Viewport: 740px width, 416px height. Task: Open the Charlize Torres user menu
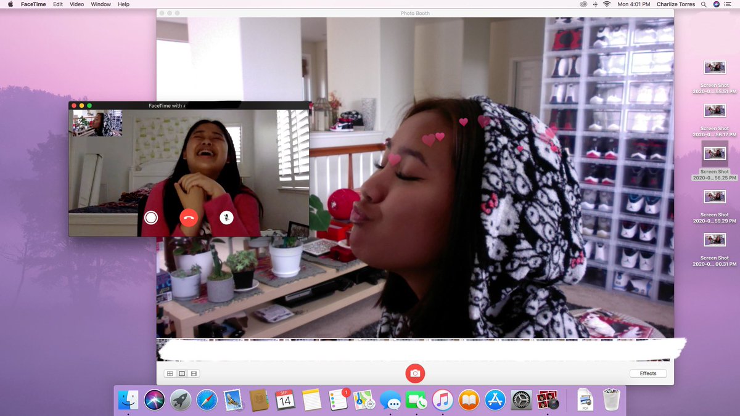(x=676, y=4)
